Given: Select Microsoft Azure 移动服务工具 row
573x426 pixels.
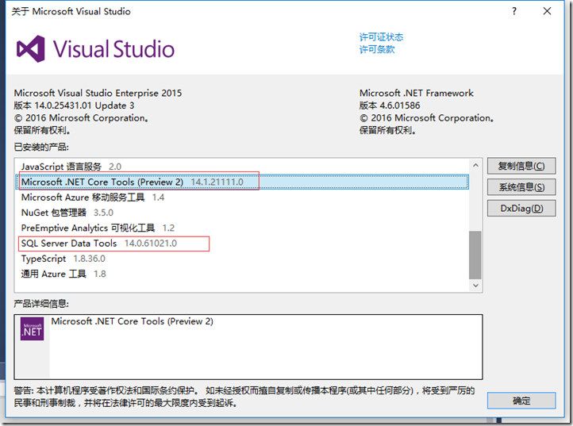Looking at the screenshot, I should pos(242,198).
